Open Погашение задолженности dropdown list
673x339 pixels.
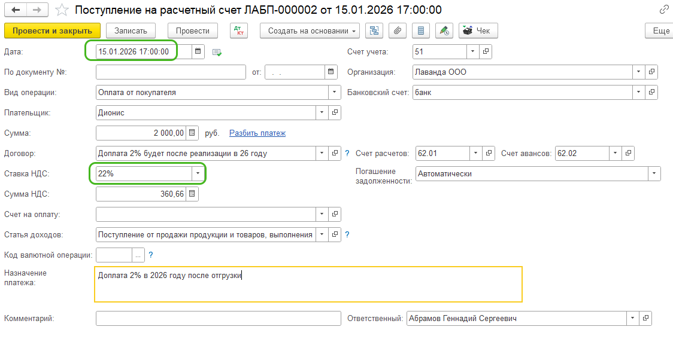[x=654, y=174]
